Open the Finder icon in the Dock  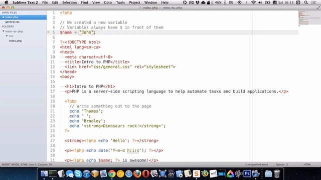44,173
